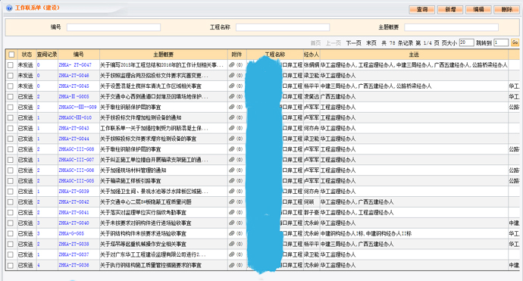Sort table by 主题概要 column header
The image size is (523, 281).
[x=164, y=55]
